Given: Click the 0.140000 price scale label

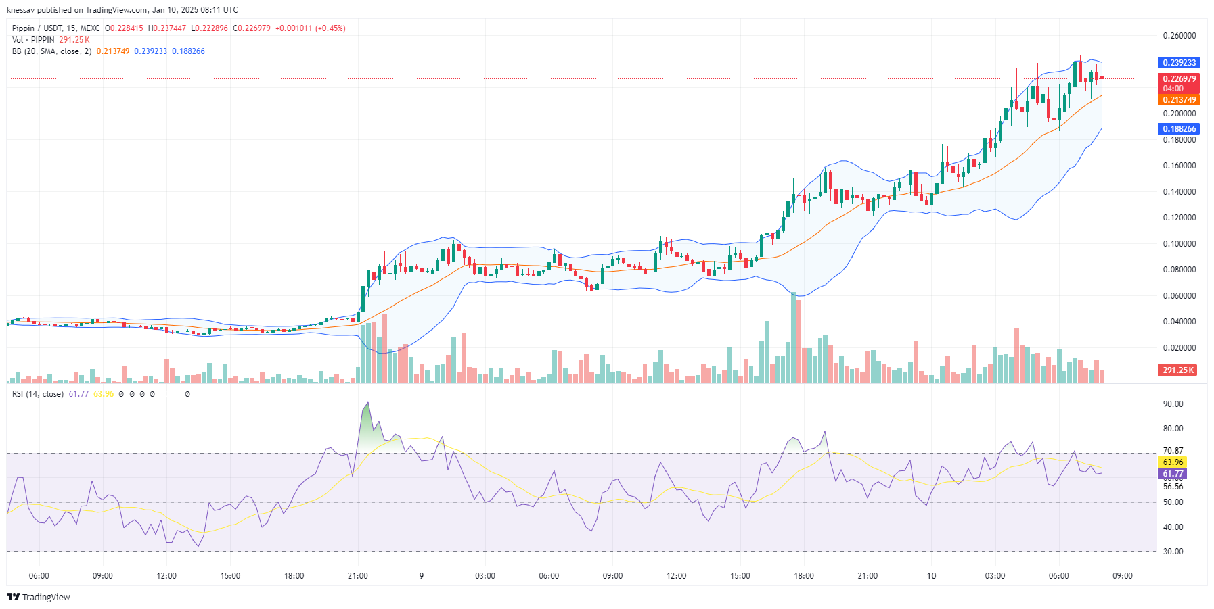Looking at the screenshot, I should tap(1179, 192).
